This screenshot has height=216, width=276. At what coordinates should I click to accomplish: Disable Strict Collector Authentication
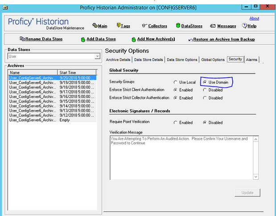213,98
